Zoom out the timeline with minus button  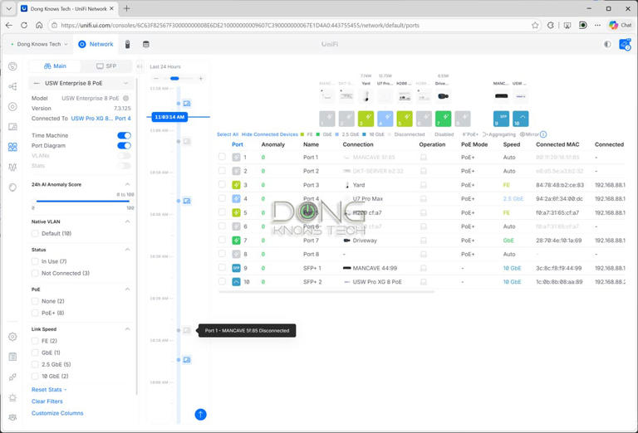point(156,79)
